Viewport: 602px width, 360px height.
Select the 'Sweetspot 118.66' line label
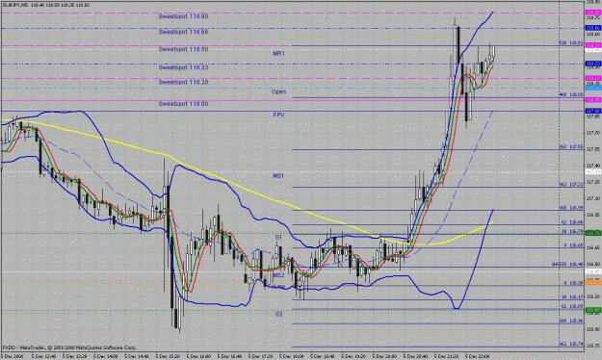[184, 32]
